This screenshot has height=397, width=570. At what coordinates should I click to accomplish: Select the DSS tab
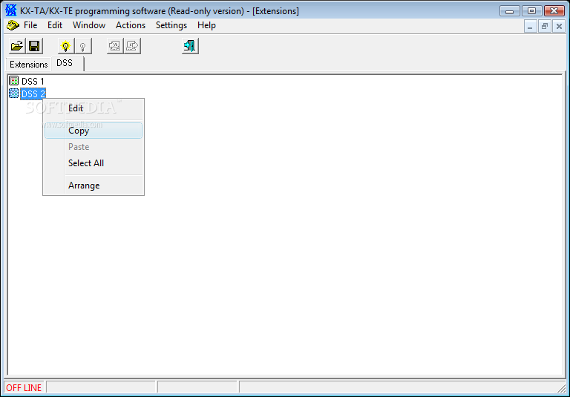pos(68,63)
